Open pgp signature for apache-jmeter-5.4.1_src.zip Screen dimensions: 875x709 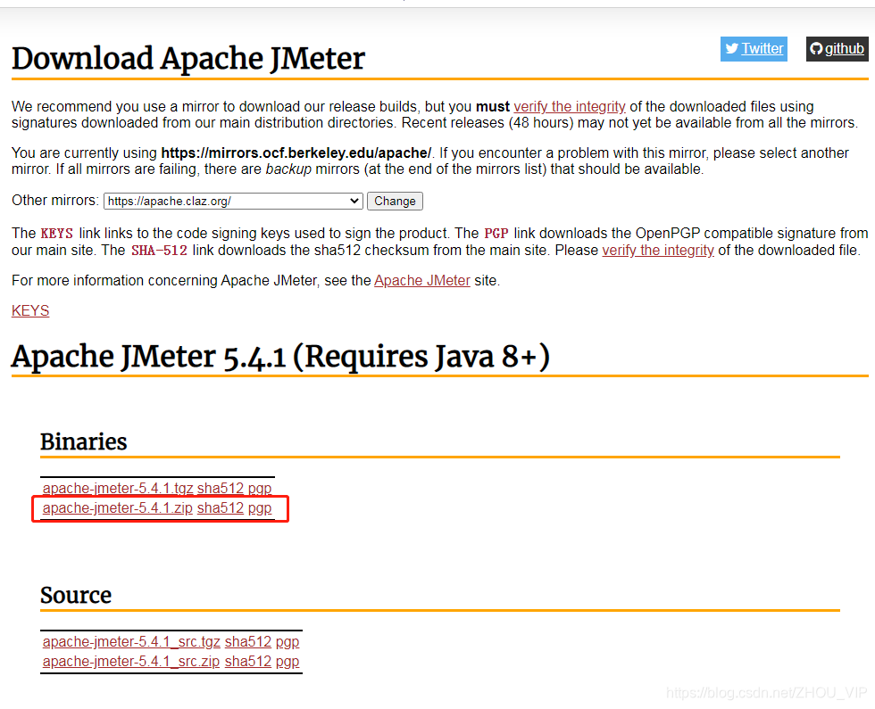coord(287,661)
